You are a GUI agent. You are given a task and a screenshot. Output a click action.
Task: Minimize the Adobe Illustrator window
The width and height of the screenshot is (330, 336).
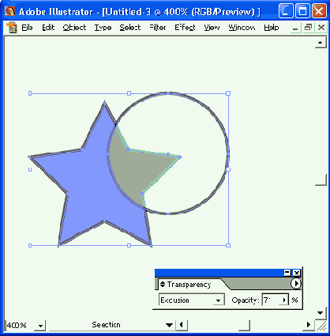pos(286,11)
